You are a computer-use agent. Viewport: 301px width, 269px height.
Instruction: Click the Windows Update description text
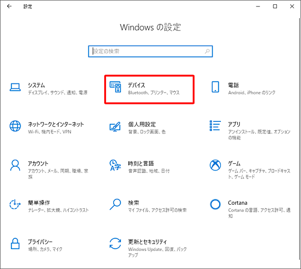tap(157, 252)
